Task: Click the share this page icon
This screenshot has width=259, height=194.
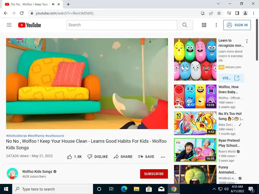Action: [211, 13]
